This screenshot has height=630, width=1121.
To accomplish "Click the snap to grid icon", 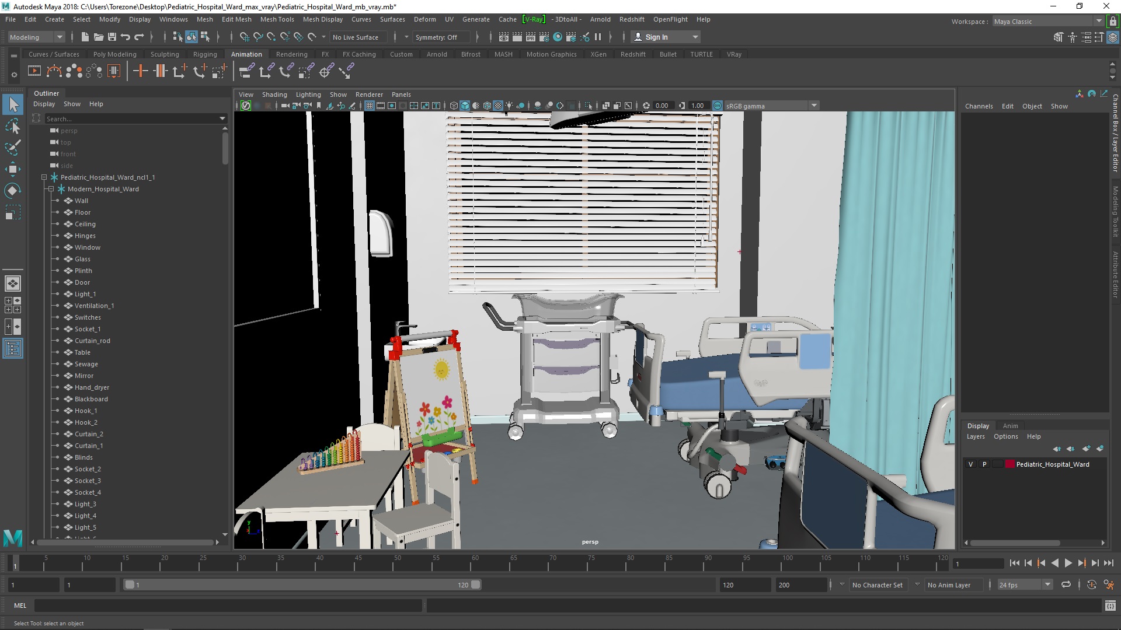I will coord(246,36).
